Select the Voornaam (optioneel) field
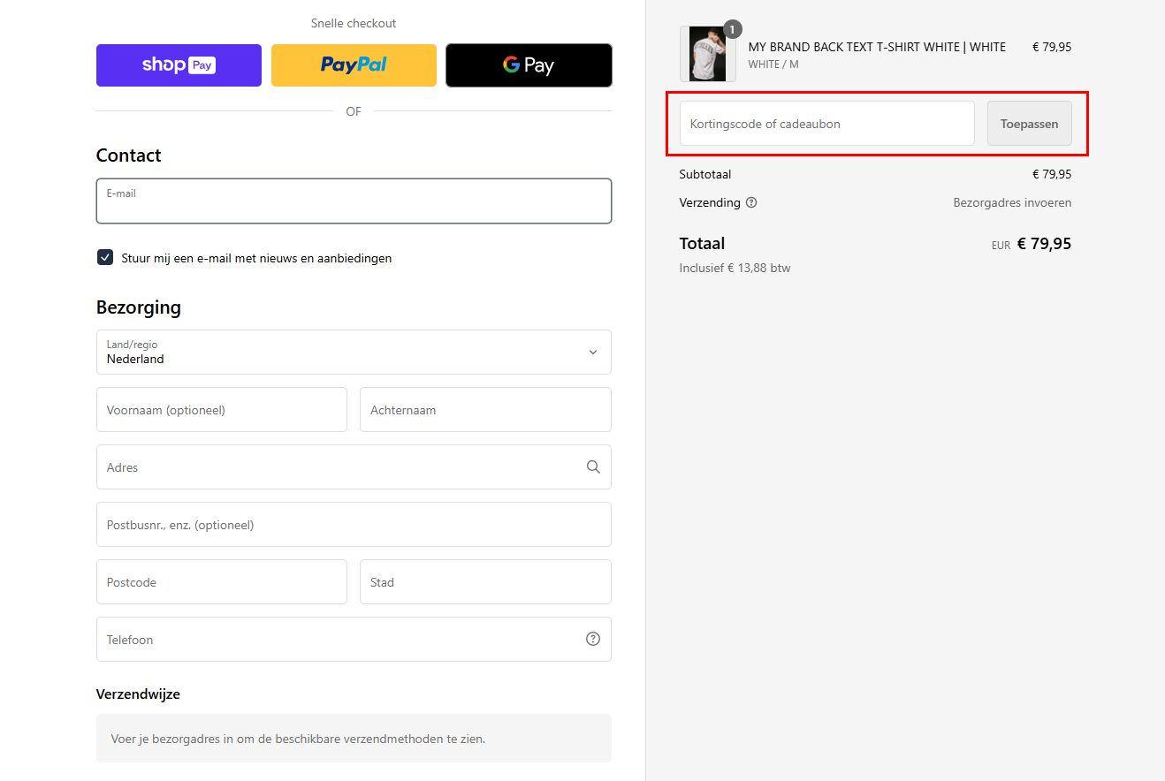 coord(221,410)
